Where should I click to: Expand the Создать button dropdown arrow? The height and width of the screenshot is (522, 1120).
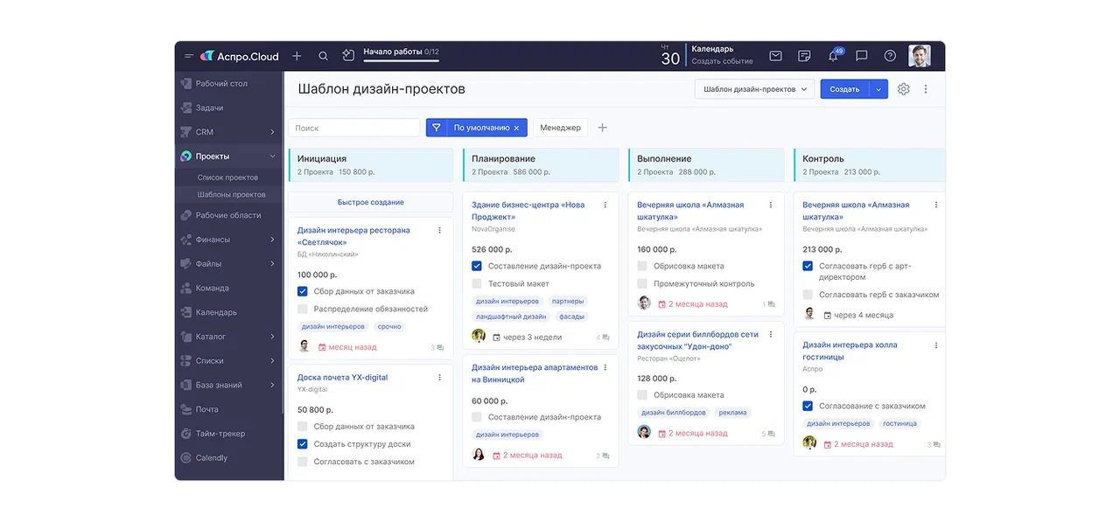pyautogui.click(x=878, y=89)
